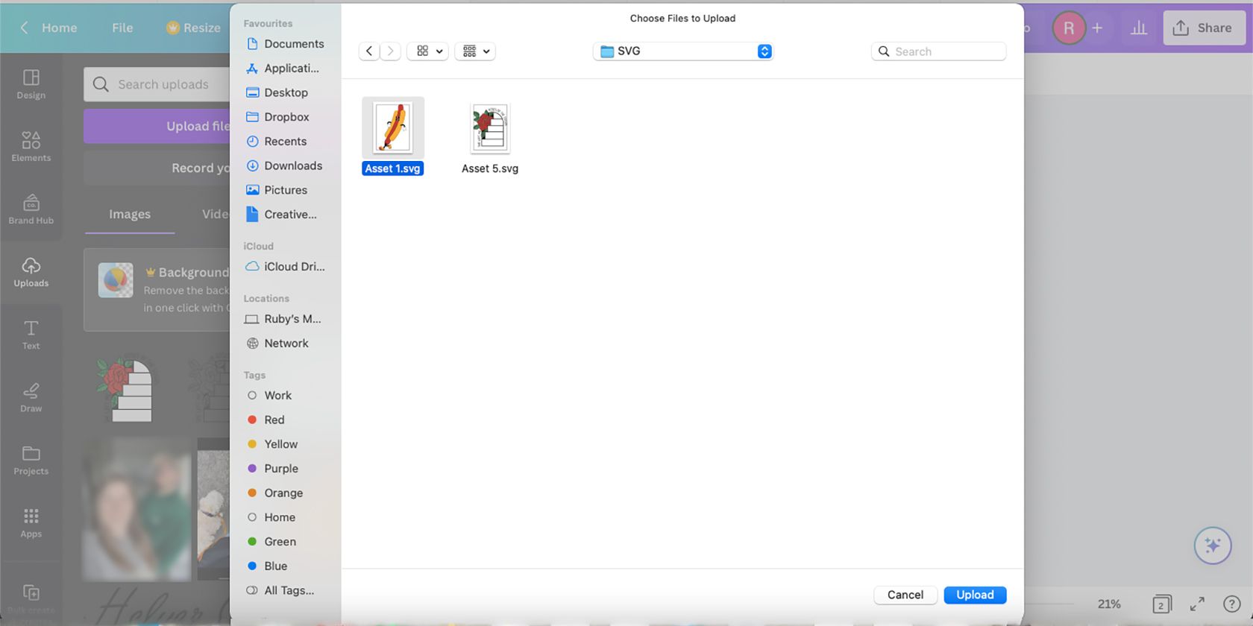Image resolution: width=1253 pixels, height=626 pixels.
Task: Select the Asset 5.svg file thumbnail
Action: click(x=490, y=127)
